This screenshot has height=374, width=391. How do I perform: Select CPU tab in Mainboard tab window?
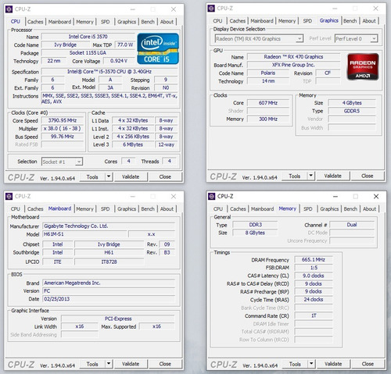click(x=16, y=208)
